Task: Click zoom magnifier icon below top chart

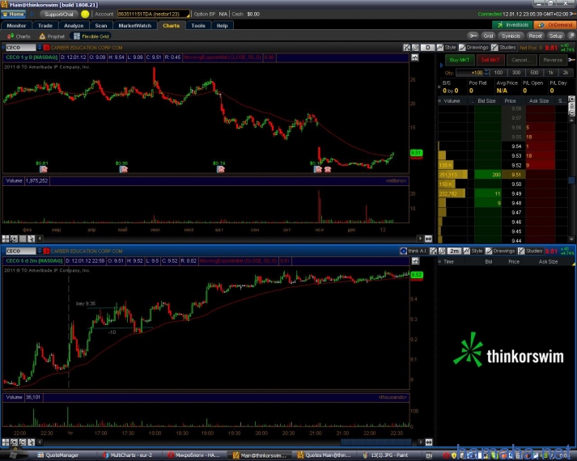Action: [x=14, y=239]
